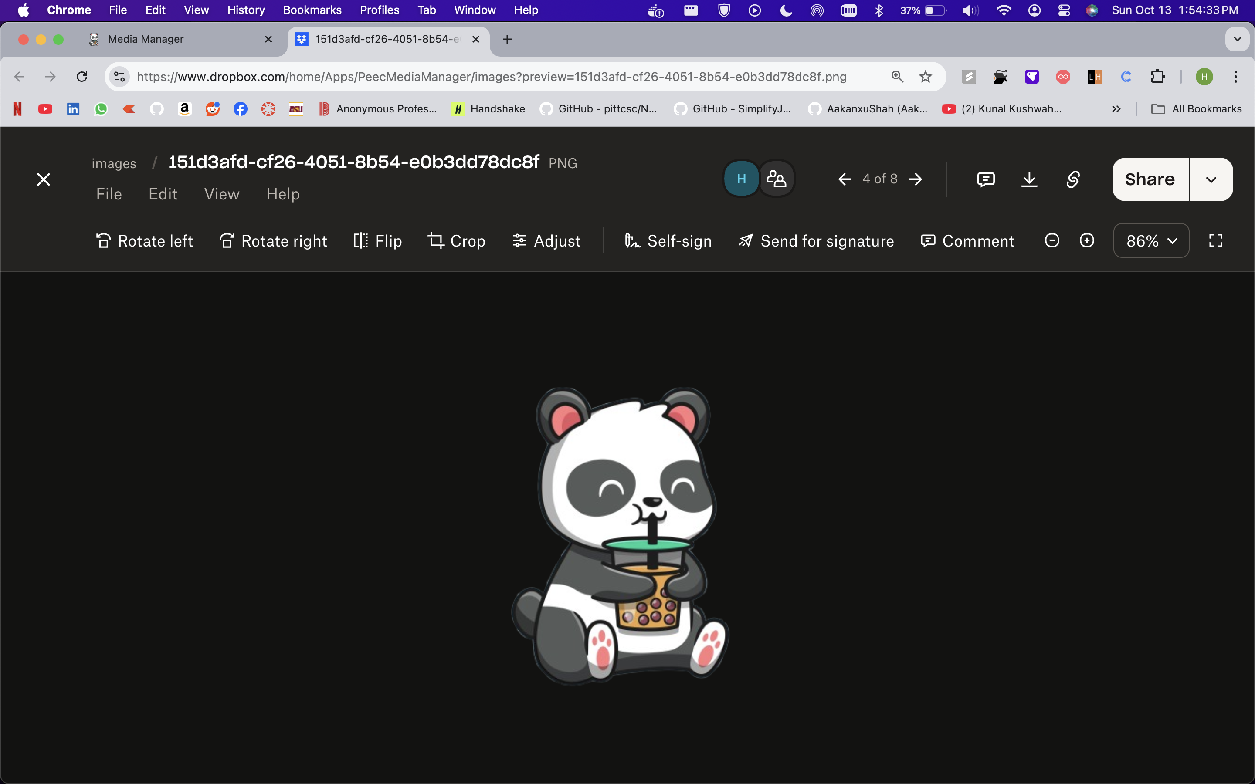Expand the Share options arrow

pyautogui.click(x=1211, y=180)
